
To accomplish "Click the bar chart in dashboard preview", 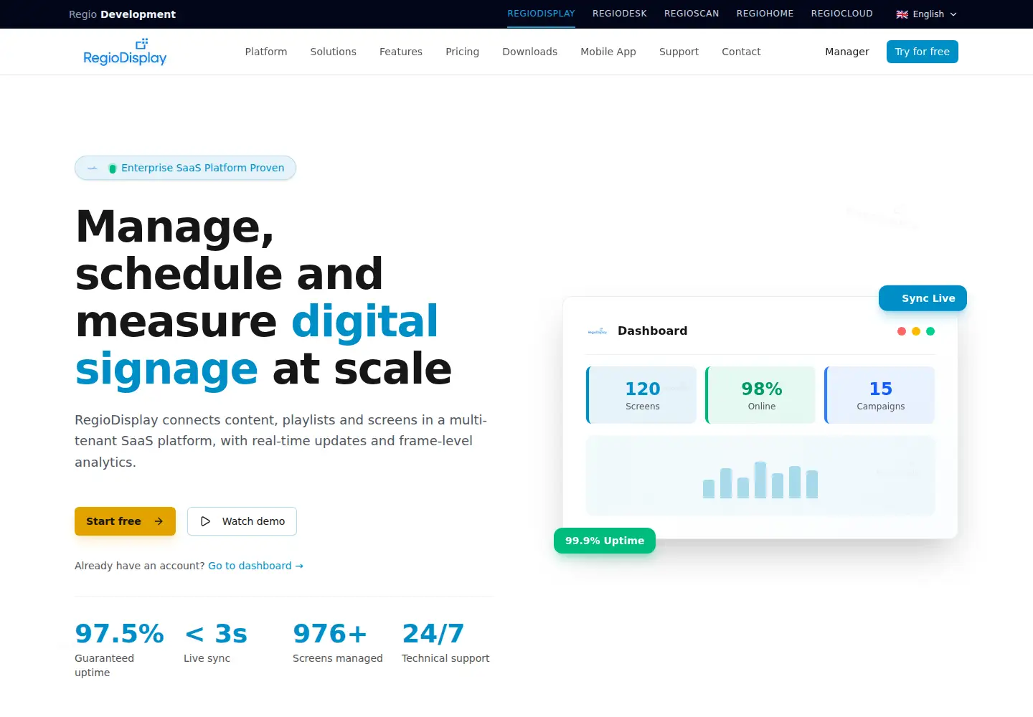I will click(760, 480).
